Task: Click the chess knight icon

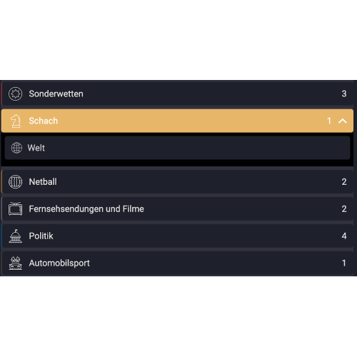Action: click(16, 121)
